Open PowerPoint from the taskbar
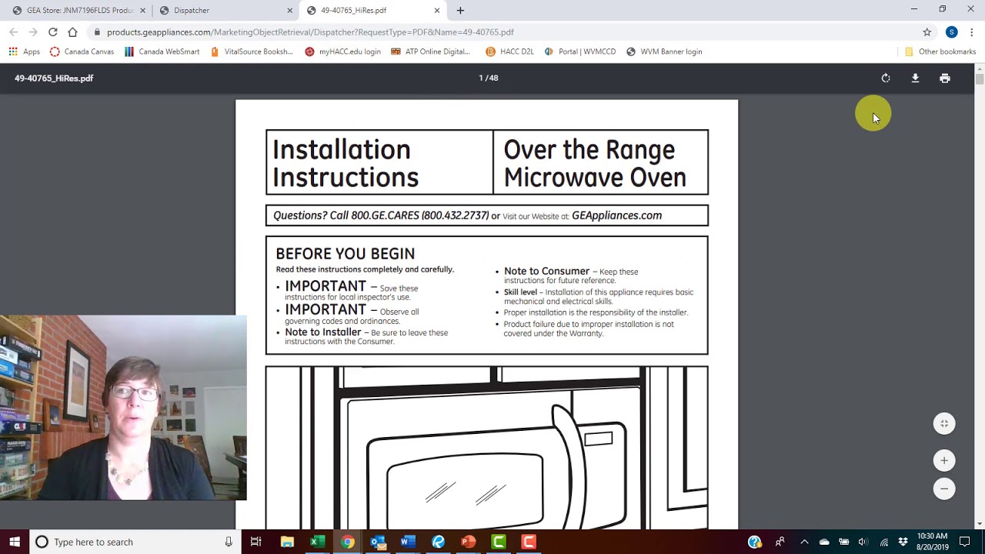The width and height of the screenshot is (985, 554). (x=468, y=542)
